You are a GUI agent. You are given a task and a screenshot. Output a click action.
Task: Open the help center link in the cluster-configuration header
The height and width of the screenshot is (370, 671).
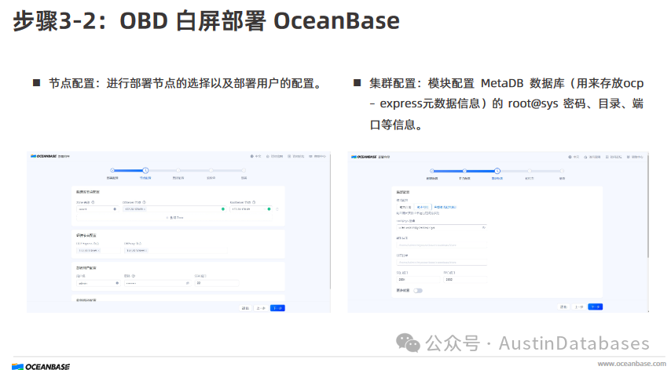(x=636, y=157)
